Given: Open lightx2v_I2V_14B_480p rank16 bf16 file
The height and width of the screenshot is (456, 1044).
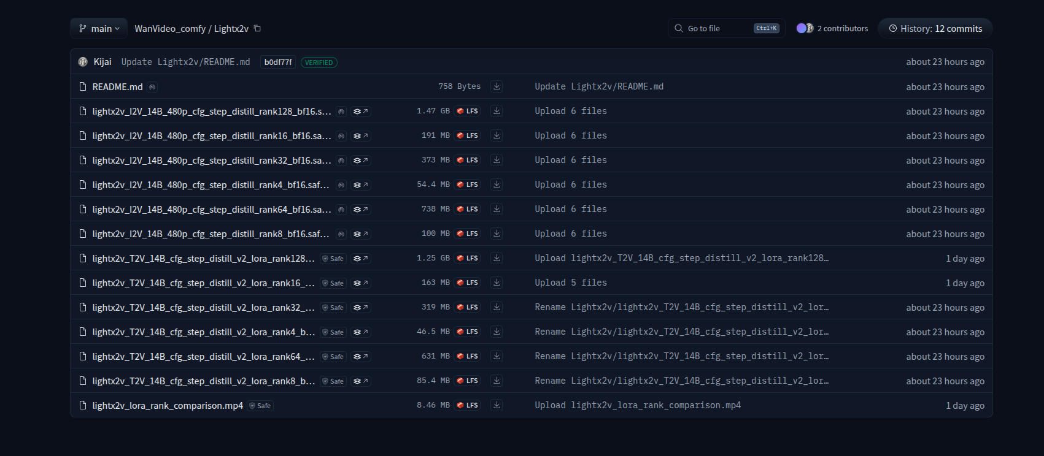Looking at the screenshot, I should click(x=212, y=136).
